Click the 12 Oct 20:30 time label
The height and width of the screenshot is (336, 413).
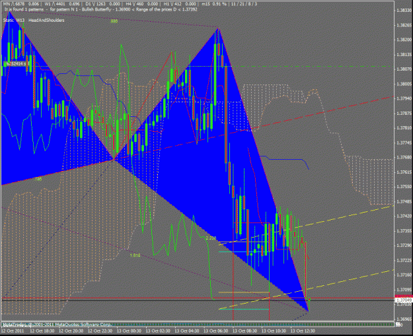point(71,331)
